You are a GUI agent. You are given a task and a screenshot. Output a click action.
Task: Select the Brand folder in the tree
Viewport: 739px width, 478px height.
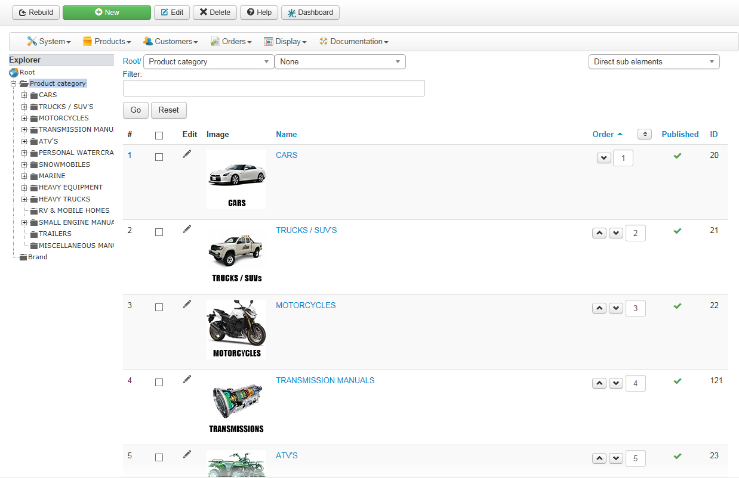(38, 257)
